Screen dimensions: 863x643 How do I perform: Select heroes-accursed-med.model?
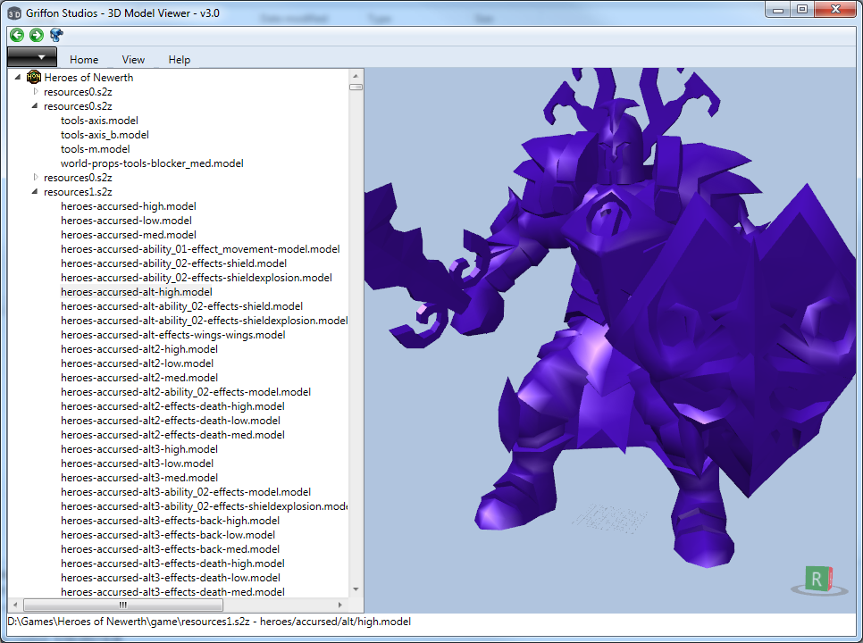pos(129,235)
